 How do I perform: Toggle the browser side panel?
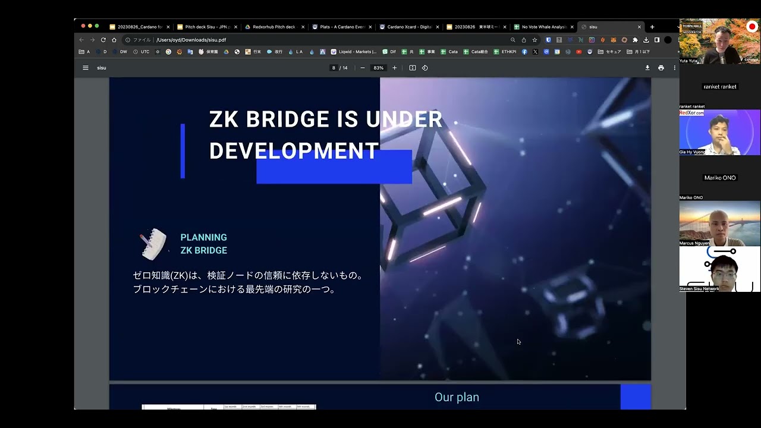tap(657, 40)
